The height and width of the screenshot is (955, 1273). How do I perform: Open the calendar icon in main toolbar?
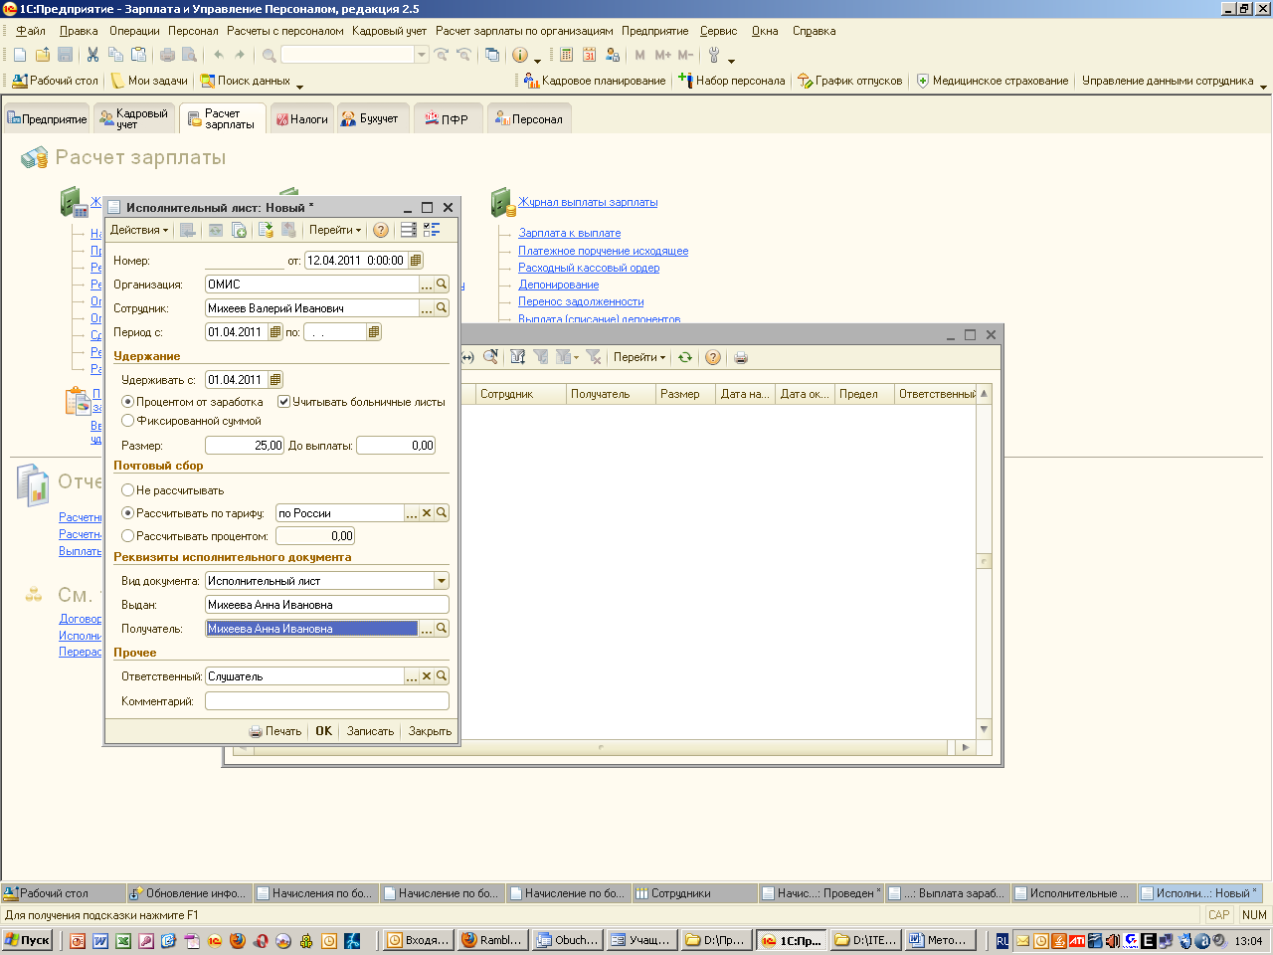[589, 55]
